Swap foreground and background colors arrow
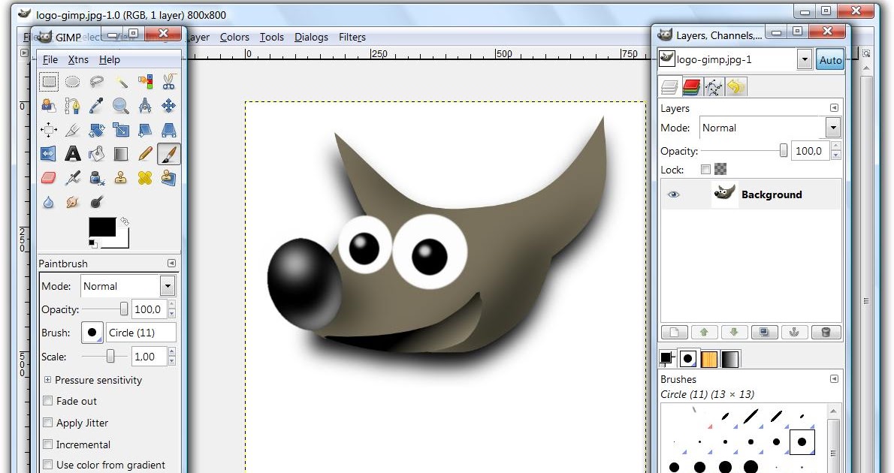894x473 pixels. click(124, 221)
